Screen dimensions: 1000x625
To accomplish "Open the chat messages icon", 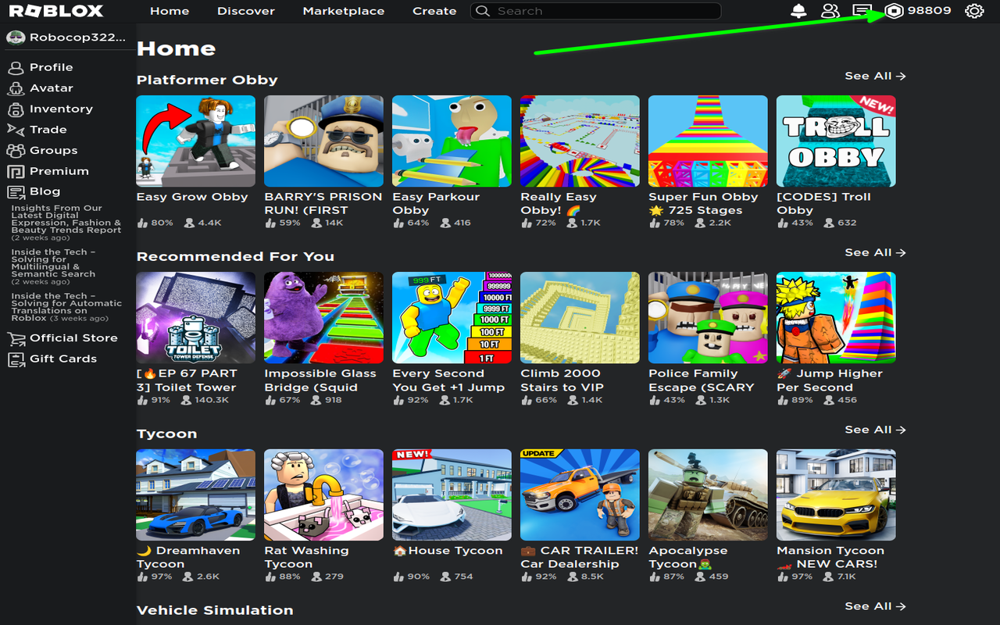I will [x=862, y=11].
